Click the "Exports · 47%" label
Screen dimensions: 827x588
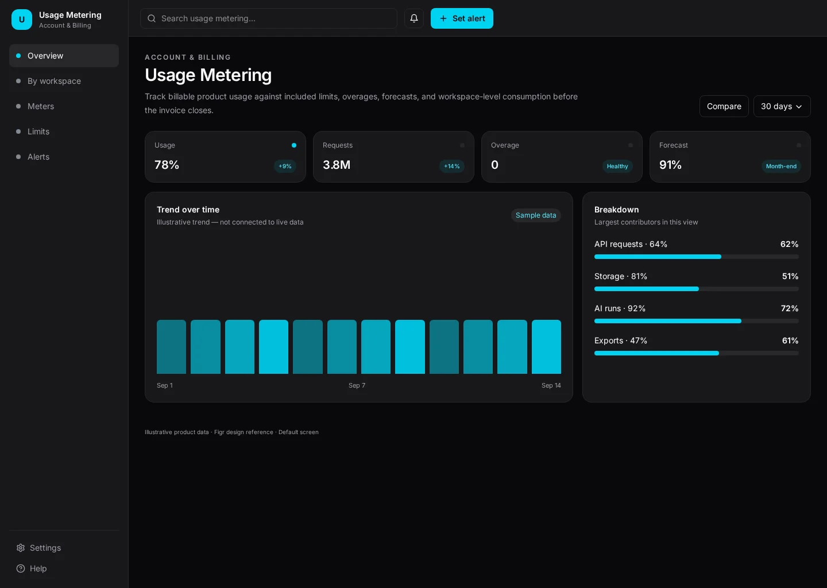click(x=621, y=341)
